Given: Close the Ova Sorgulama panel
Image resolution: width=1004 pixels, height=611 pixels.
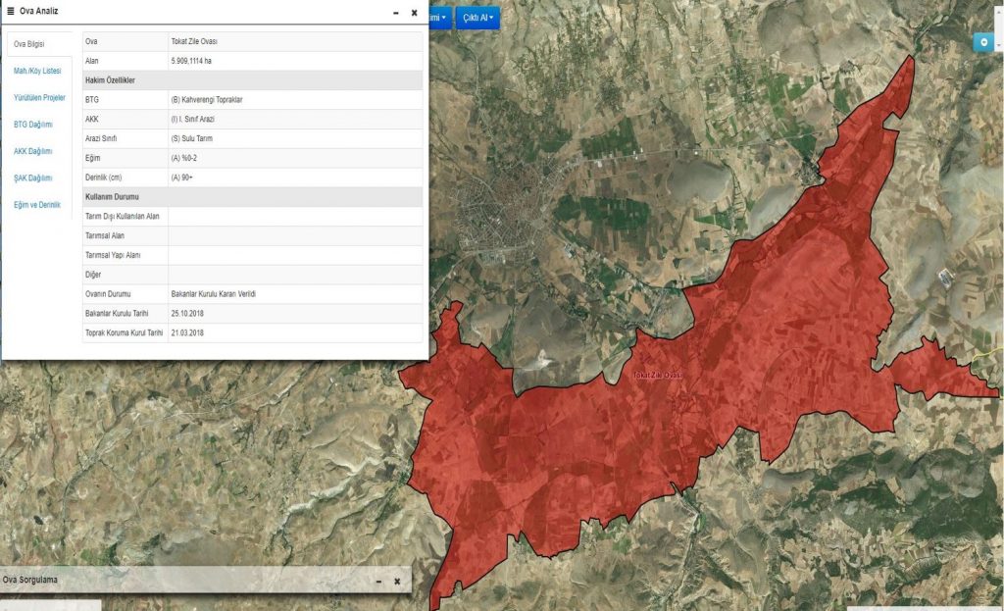Looking at the screenshot, I should click(397, 581).
